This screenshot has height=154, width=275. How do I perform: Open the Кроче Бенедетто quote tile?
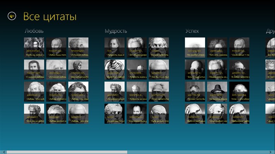coord(137,70)
